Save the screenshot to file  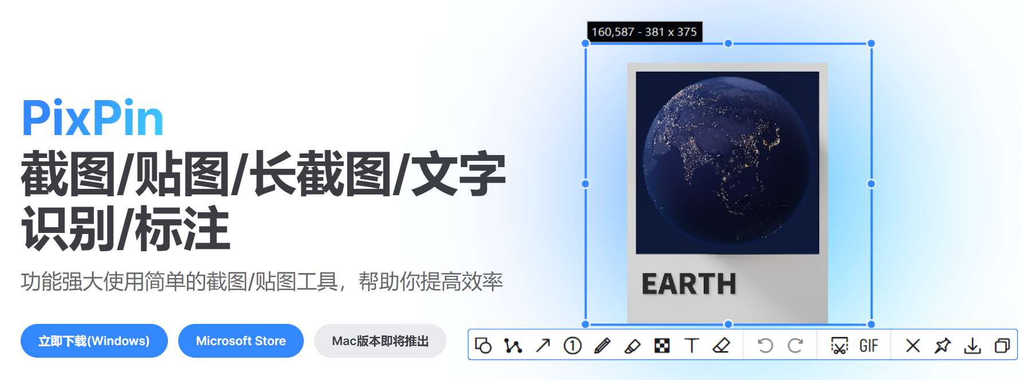click(x=972, y=345)
